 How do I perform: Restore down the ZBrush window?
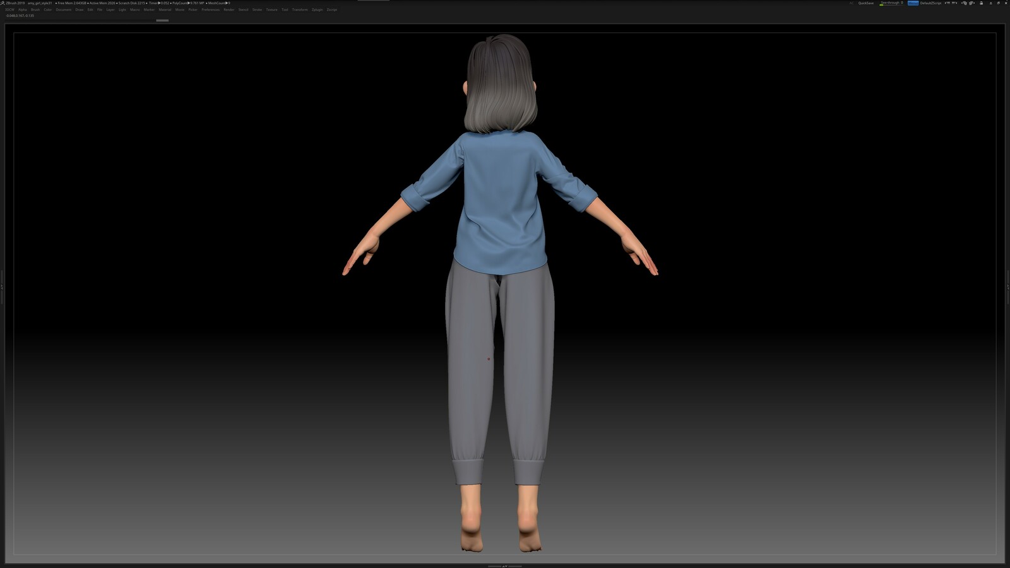[x=999, y=3]
